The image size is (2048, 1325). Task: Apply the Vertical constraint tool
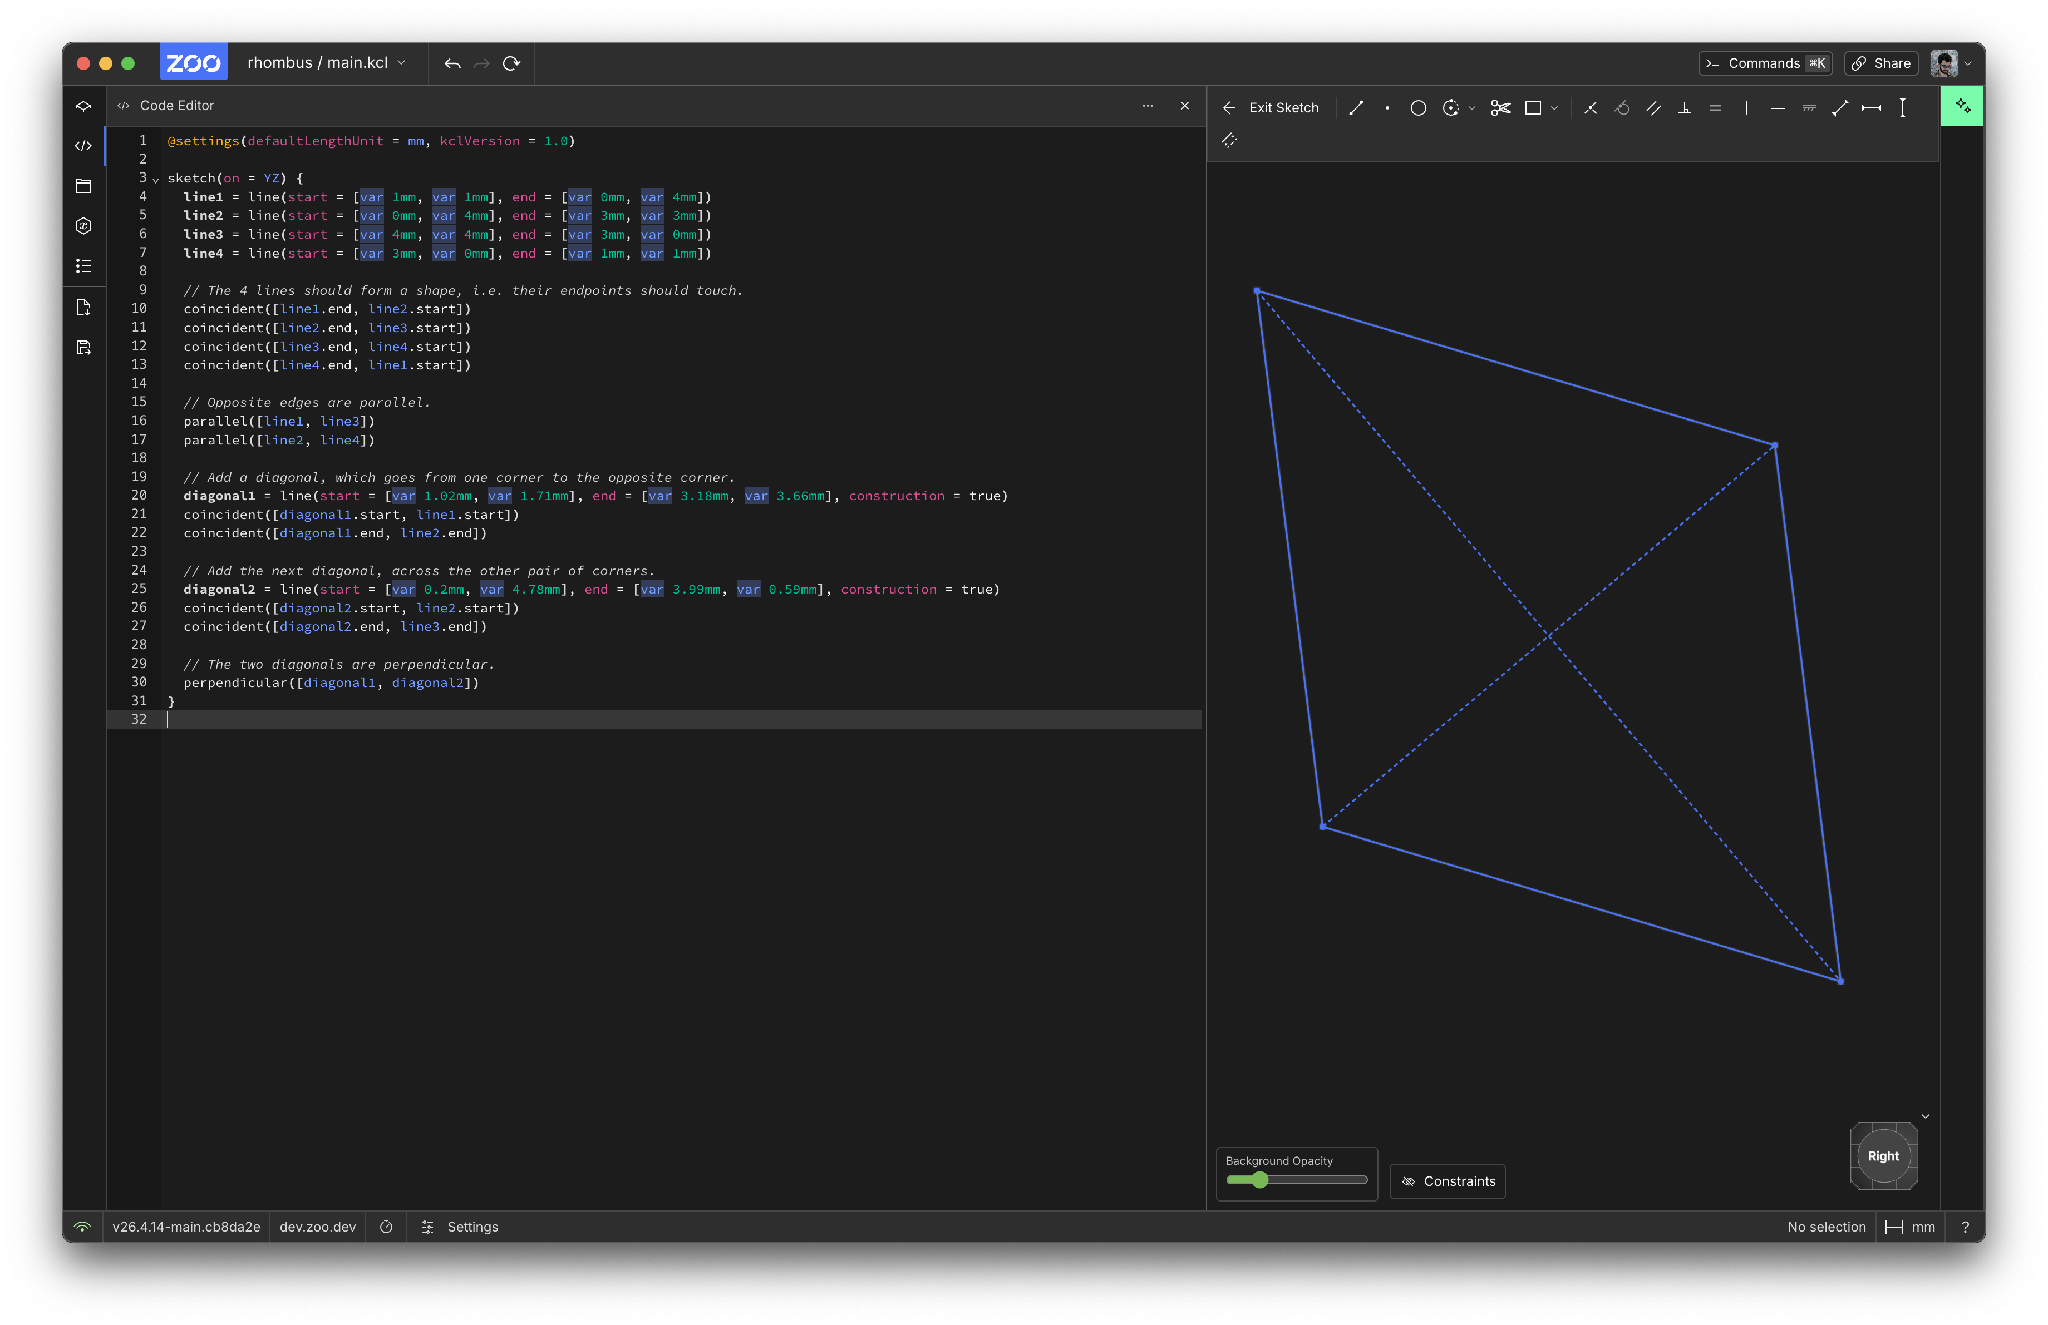(1746, 107)
